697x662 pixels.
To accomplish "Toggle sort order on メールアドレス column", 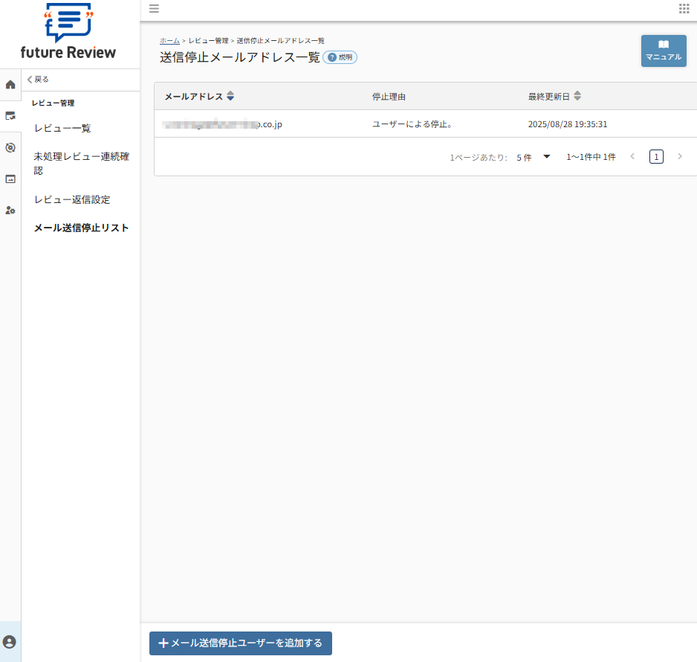I will click(230, 95).
